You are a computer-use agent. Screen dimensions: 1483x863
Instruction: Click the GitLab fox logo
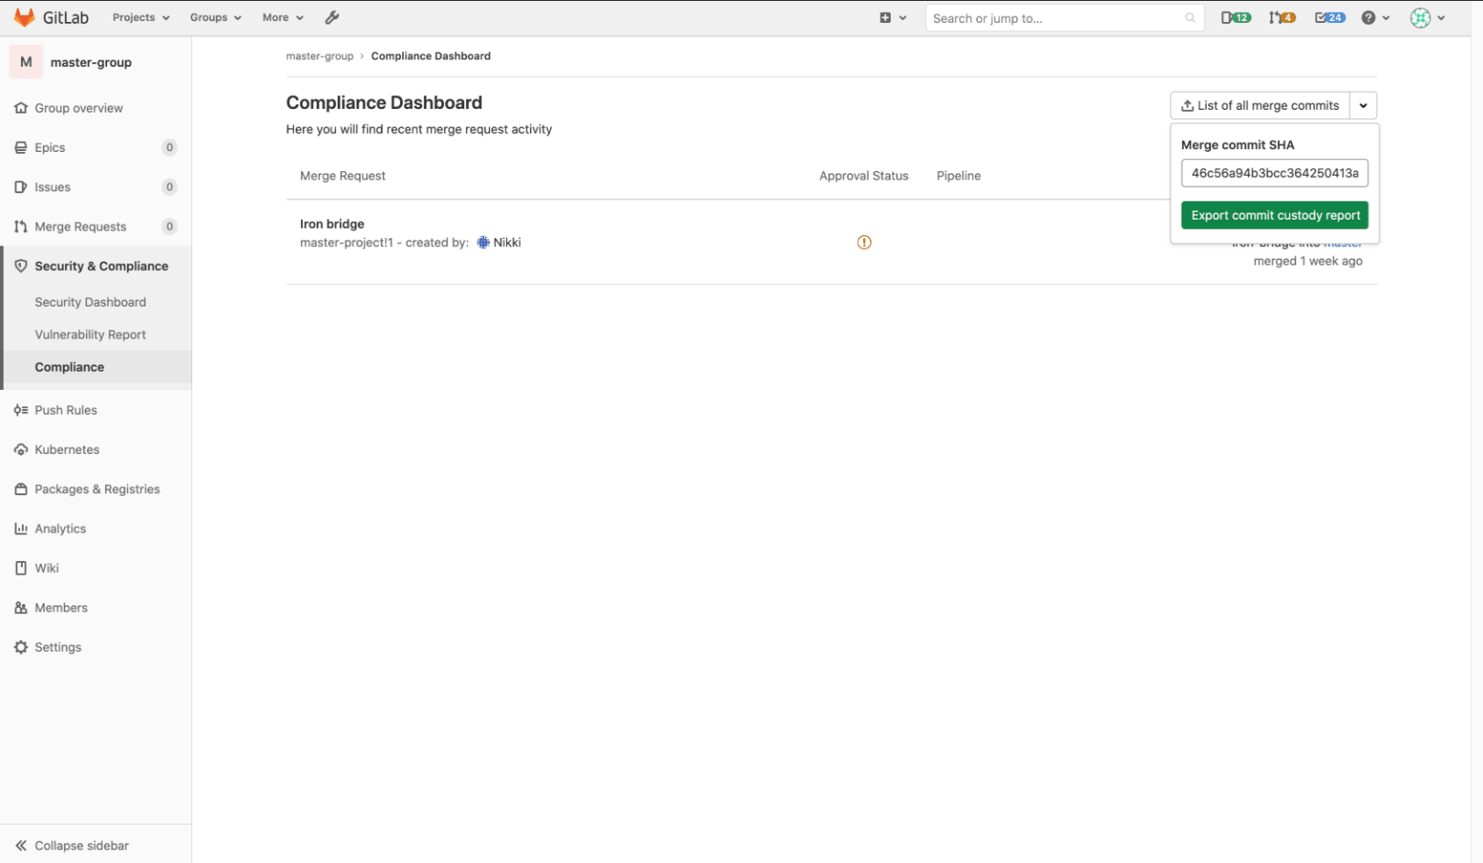tap(25, 16)
